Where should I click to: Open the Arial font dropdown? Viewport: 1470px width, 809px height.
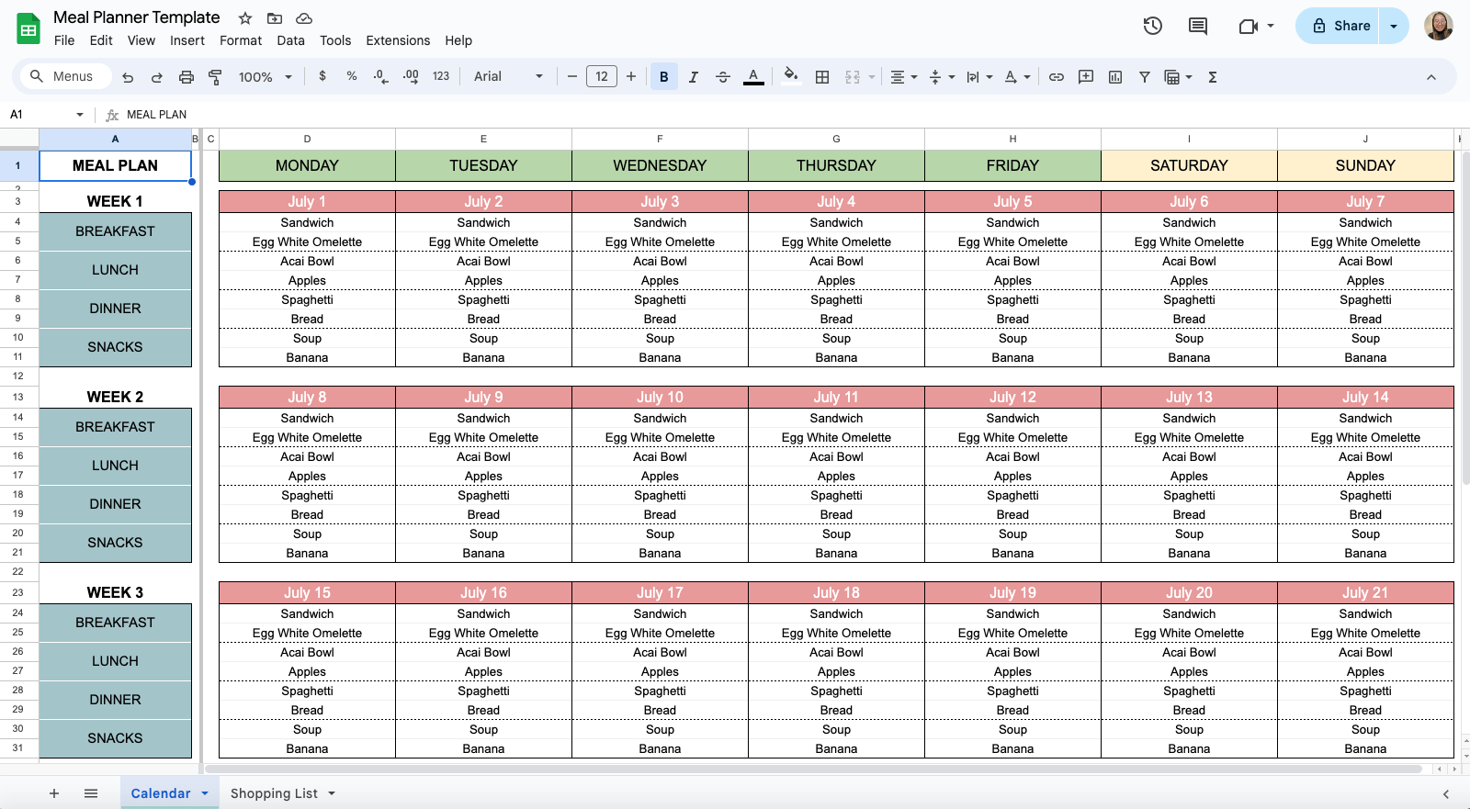tap(508, 77)
